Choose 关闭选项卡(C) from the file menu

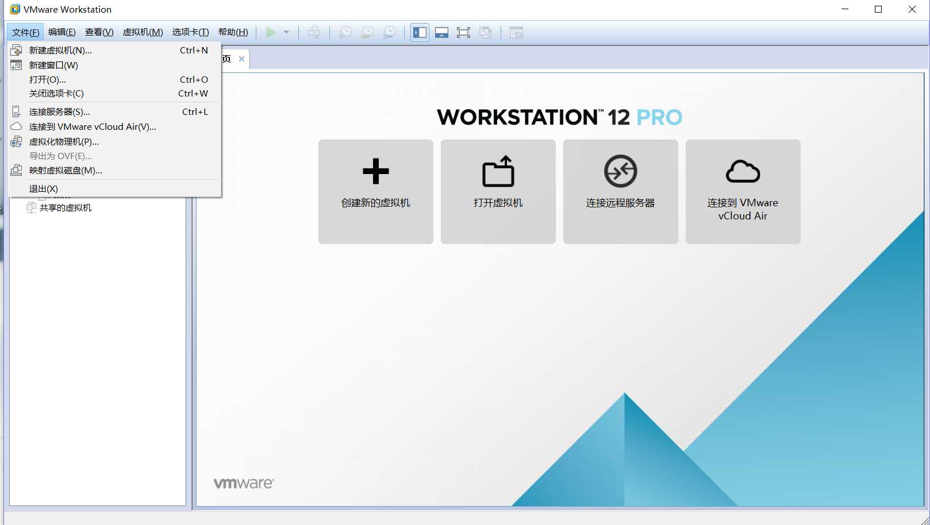click(x=114, y=94)
